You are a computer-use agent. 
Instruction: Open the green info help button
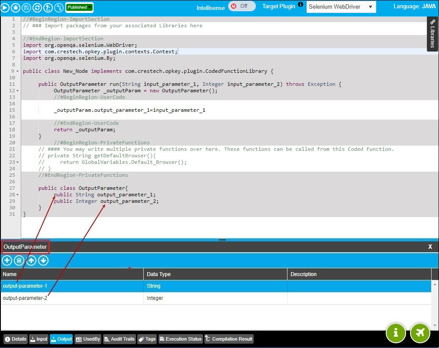396,333
